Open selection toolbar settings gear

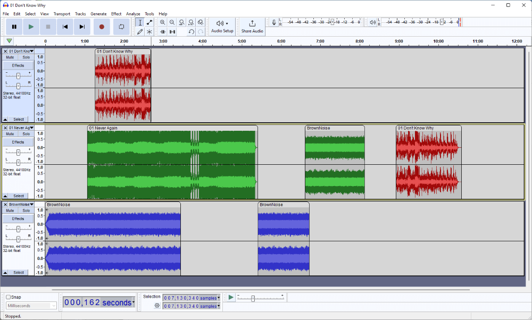click(157, 306)
